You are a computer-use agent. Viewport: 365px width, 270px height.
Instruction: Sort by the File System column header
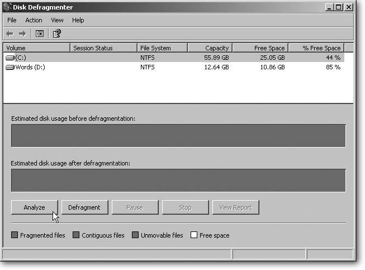[162, 48]
